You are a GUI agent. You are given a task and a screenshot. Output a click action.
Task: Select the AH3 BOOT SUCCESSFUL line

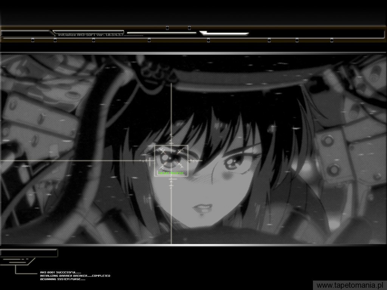point(60,272)
